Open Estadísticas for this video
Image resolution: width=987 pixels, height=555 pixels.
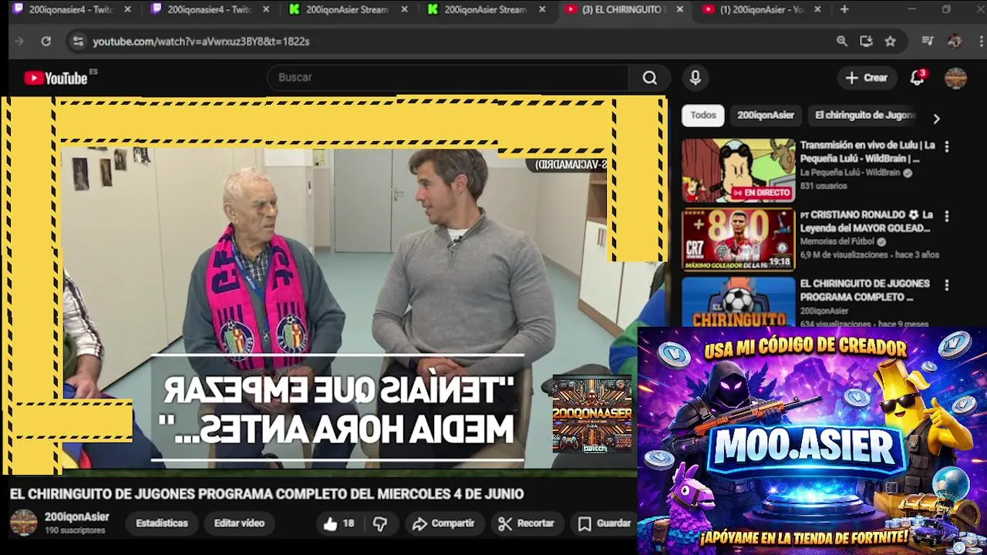click(x=162, y=523)
